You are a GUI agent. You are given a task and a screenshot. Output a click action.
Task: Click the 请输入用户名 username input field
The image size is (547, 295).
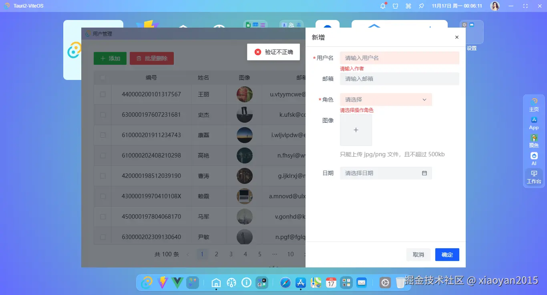click(399, 58)
